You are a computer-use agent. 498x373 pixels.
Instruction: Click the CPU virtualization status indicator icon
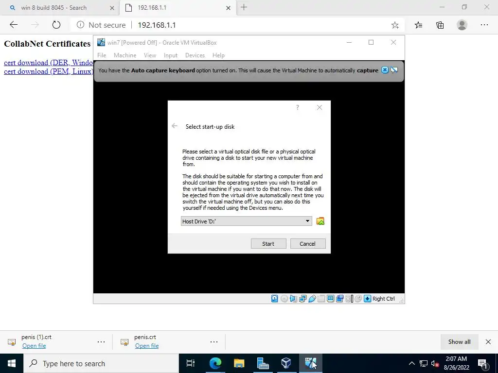point(349,299)
